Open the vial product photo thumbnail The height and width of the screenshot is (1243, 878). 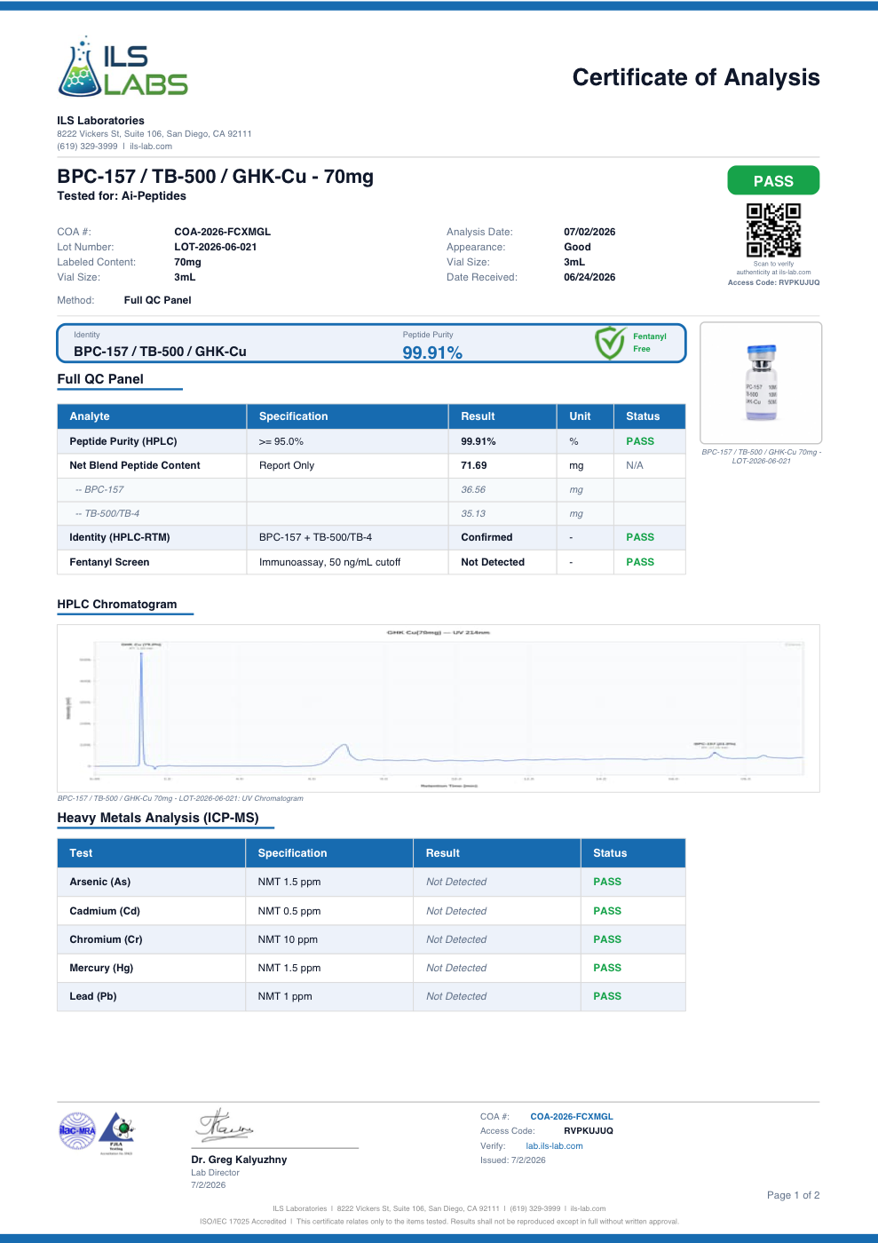point(761,383)
